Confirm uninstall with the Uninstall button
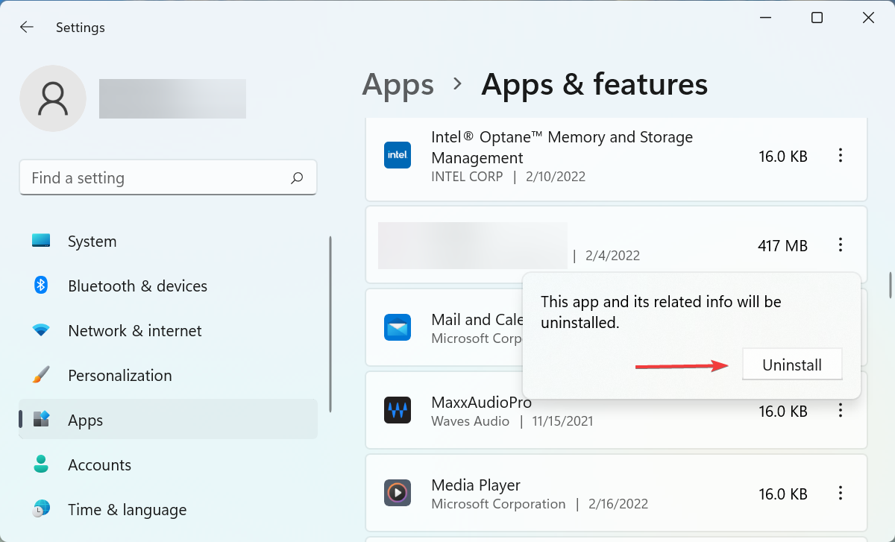895x542 pixels. [x=792, y=364]
